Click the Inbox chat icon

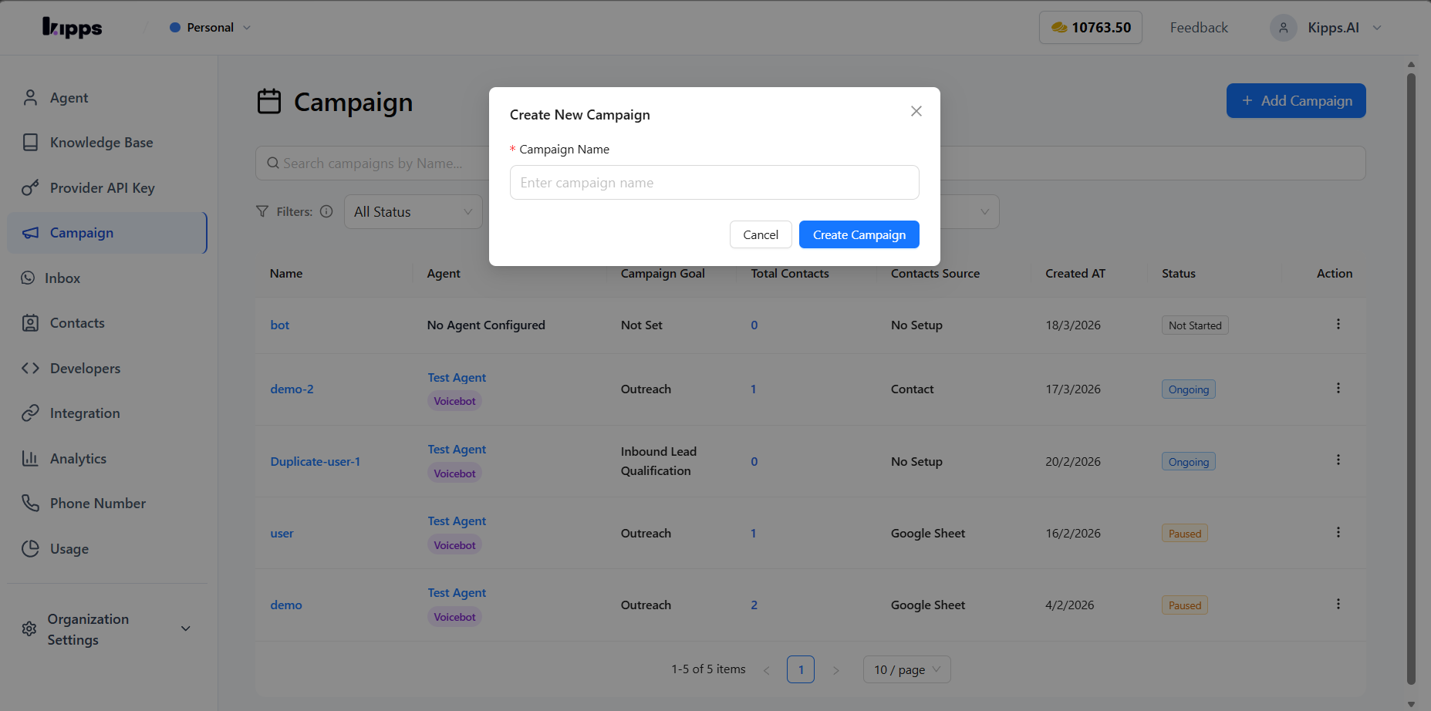point(28,278)
